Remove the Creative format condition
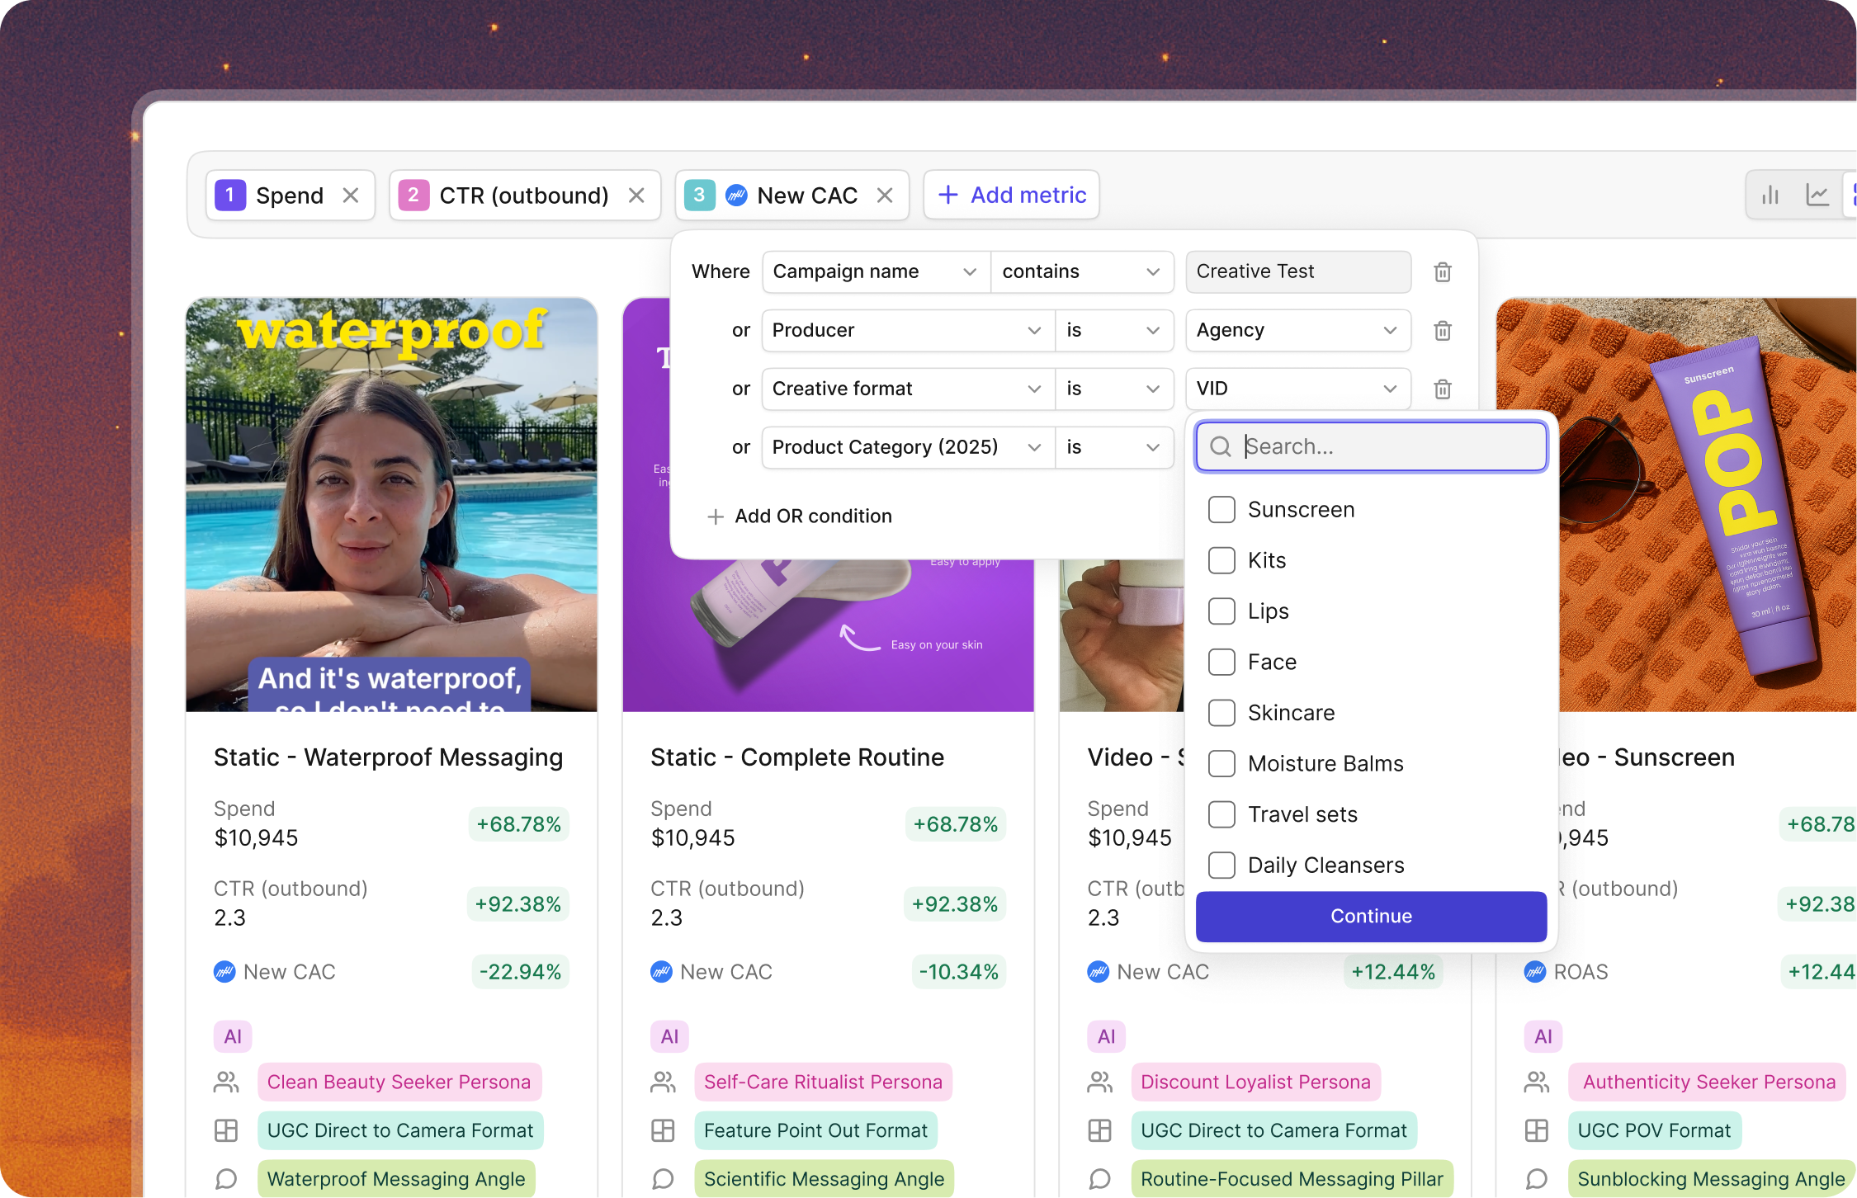Viewport: 1857px width, 1198px height. 1442,389
